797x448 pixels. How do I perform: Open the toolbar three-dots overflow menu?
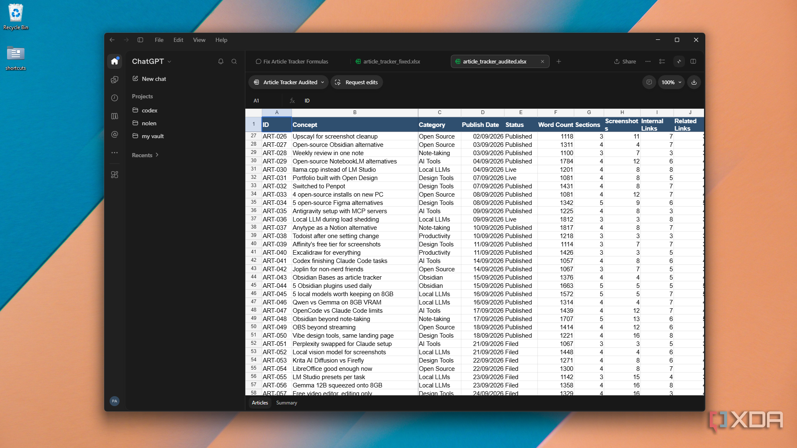(x=648, y=61)
